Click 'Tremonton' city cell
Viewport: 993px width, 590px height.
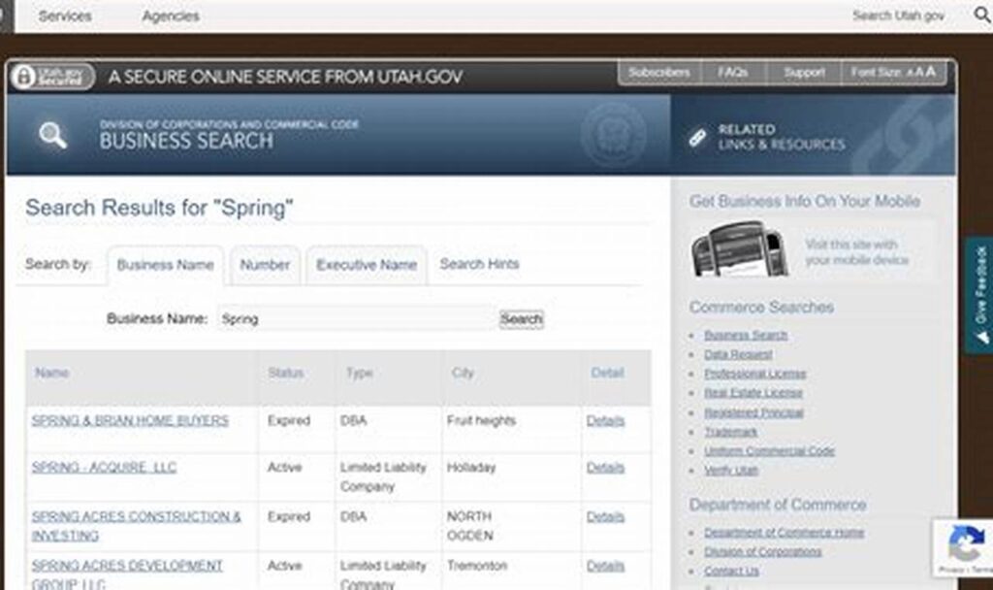[x=477, y=566]
